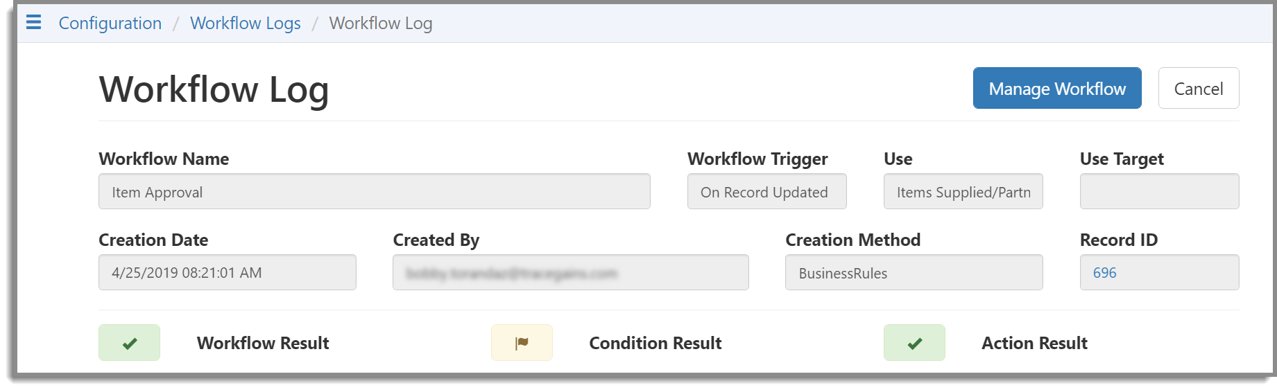Click the Action Result green checkmark icon

pyautogui.click(x=914, y=343)
